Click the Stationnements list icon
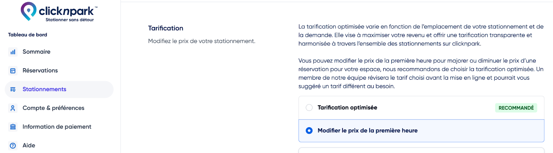Viewport: 553px width, 153px height. pyautogui.click(x=13, y=90)
